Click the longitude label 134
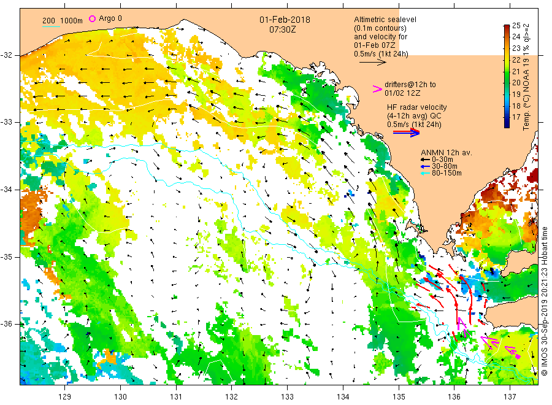 [343, 397]
